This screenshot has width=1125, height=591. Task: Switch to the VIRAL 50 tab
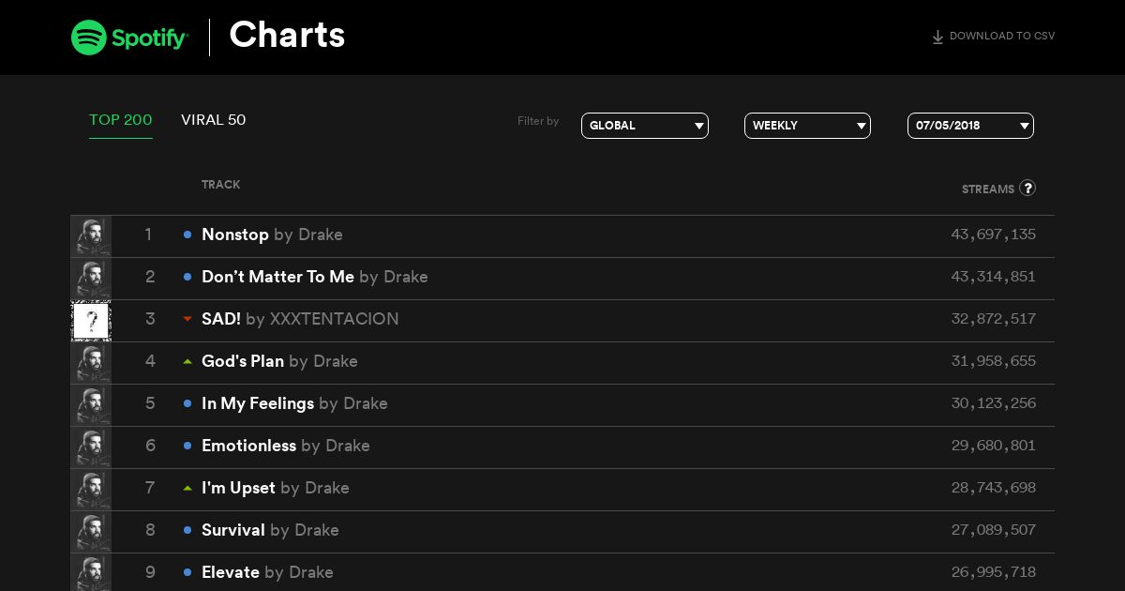pyautogui.click(x=214, y=120)
